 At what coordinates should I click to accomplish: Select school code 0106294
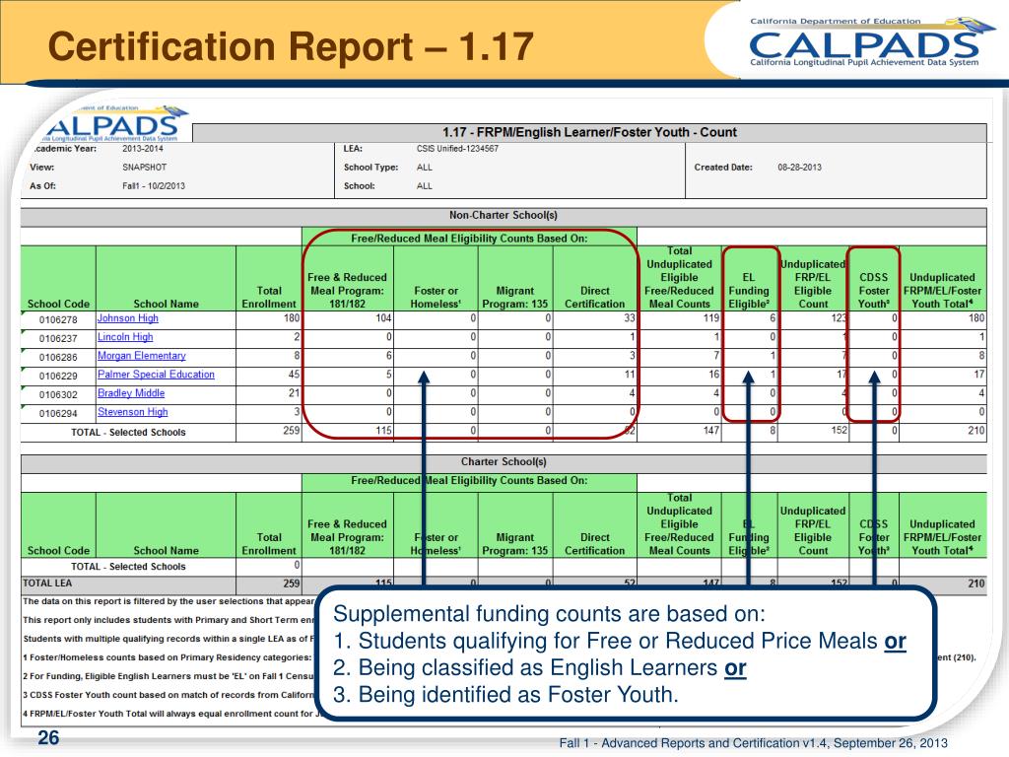[x=58, y=413]
